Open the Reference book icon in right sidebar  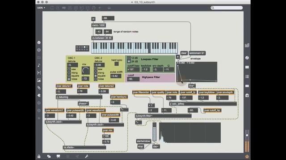click(247, 86)
